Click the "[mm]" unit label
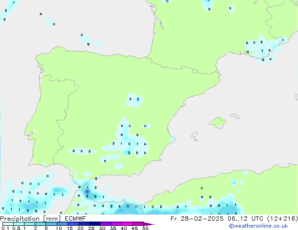 click(52, 219)
